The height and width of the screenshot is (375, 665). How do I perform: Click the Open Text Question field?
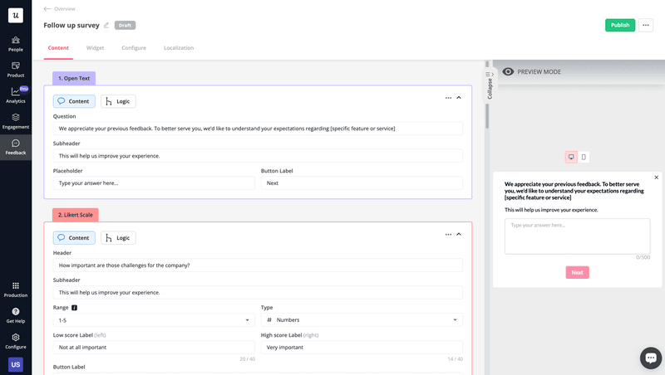click(258, 129)
